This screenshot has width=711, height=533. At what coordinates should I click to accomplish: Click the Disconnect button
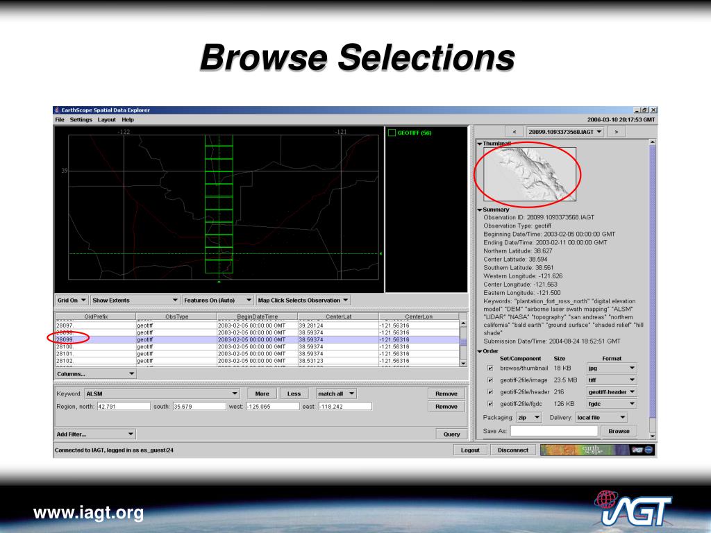coord(513,450)
